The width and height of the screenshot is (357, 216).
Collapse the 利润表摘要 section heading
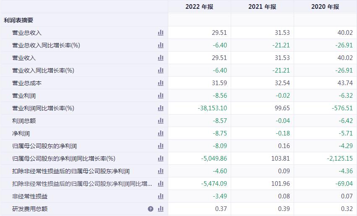point(18,20)
